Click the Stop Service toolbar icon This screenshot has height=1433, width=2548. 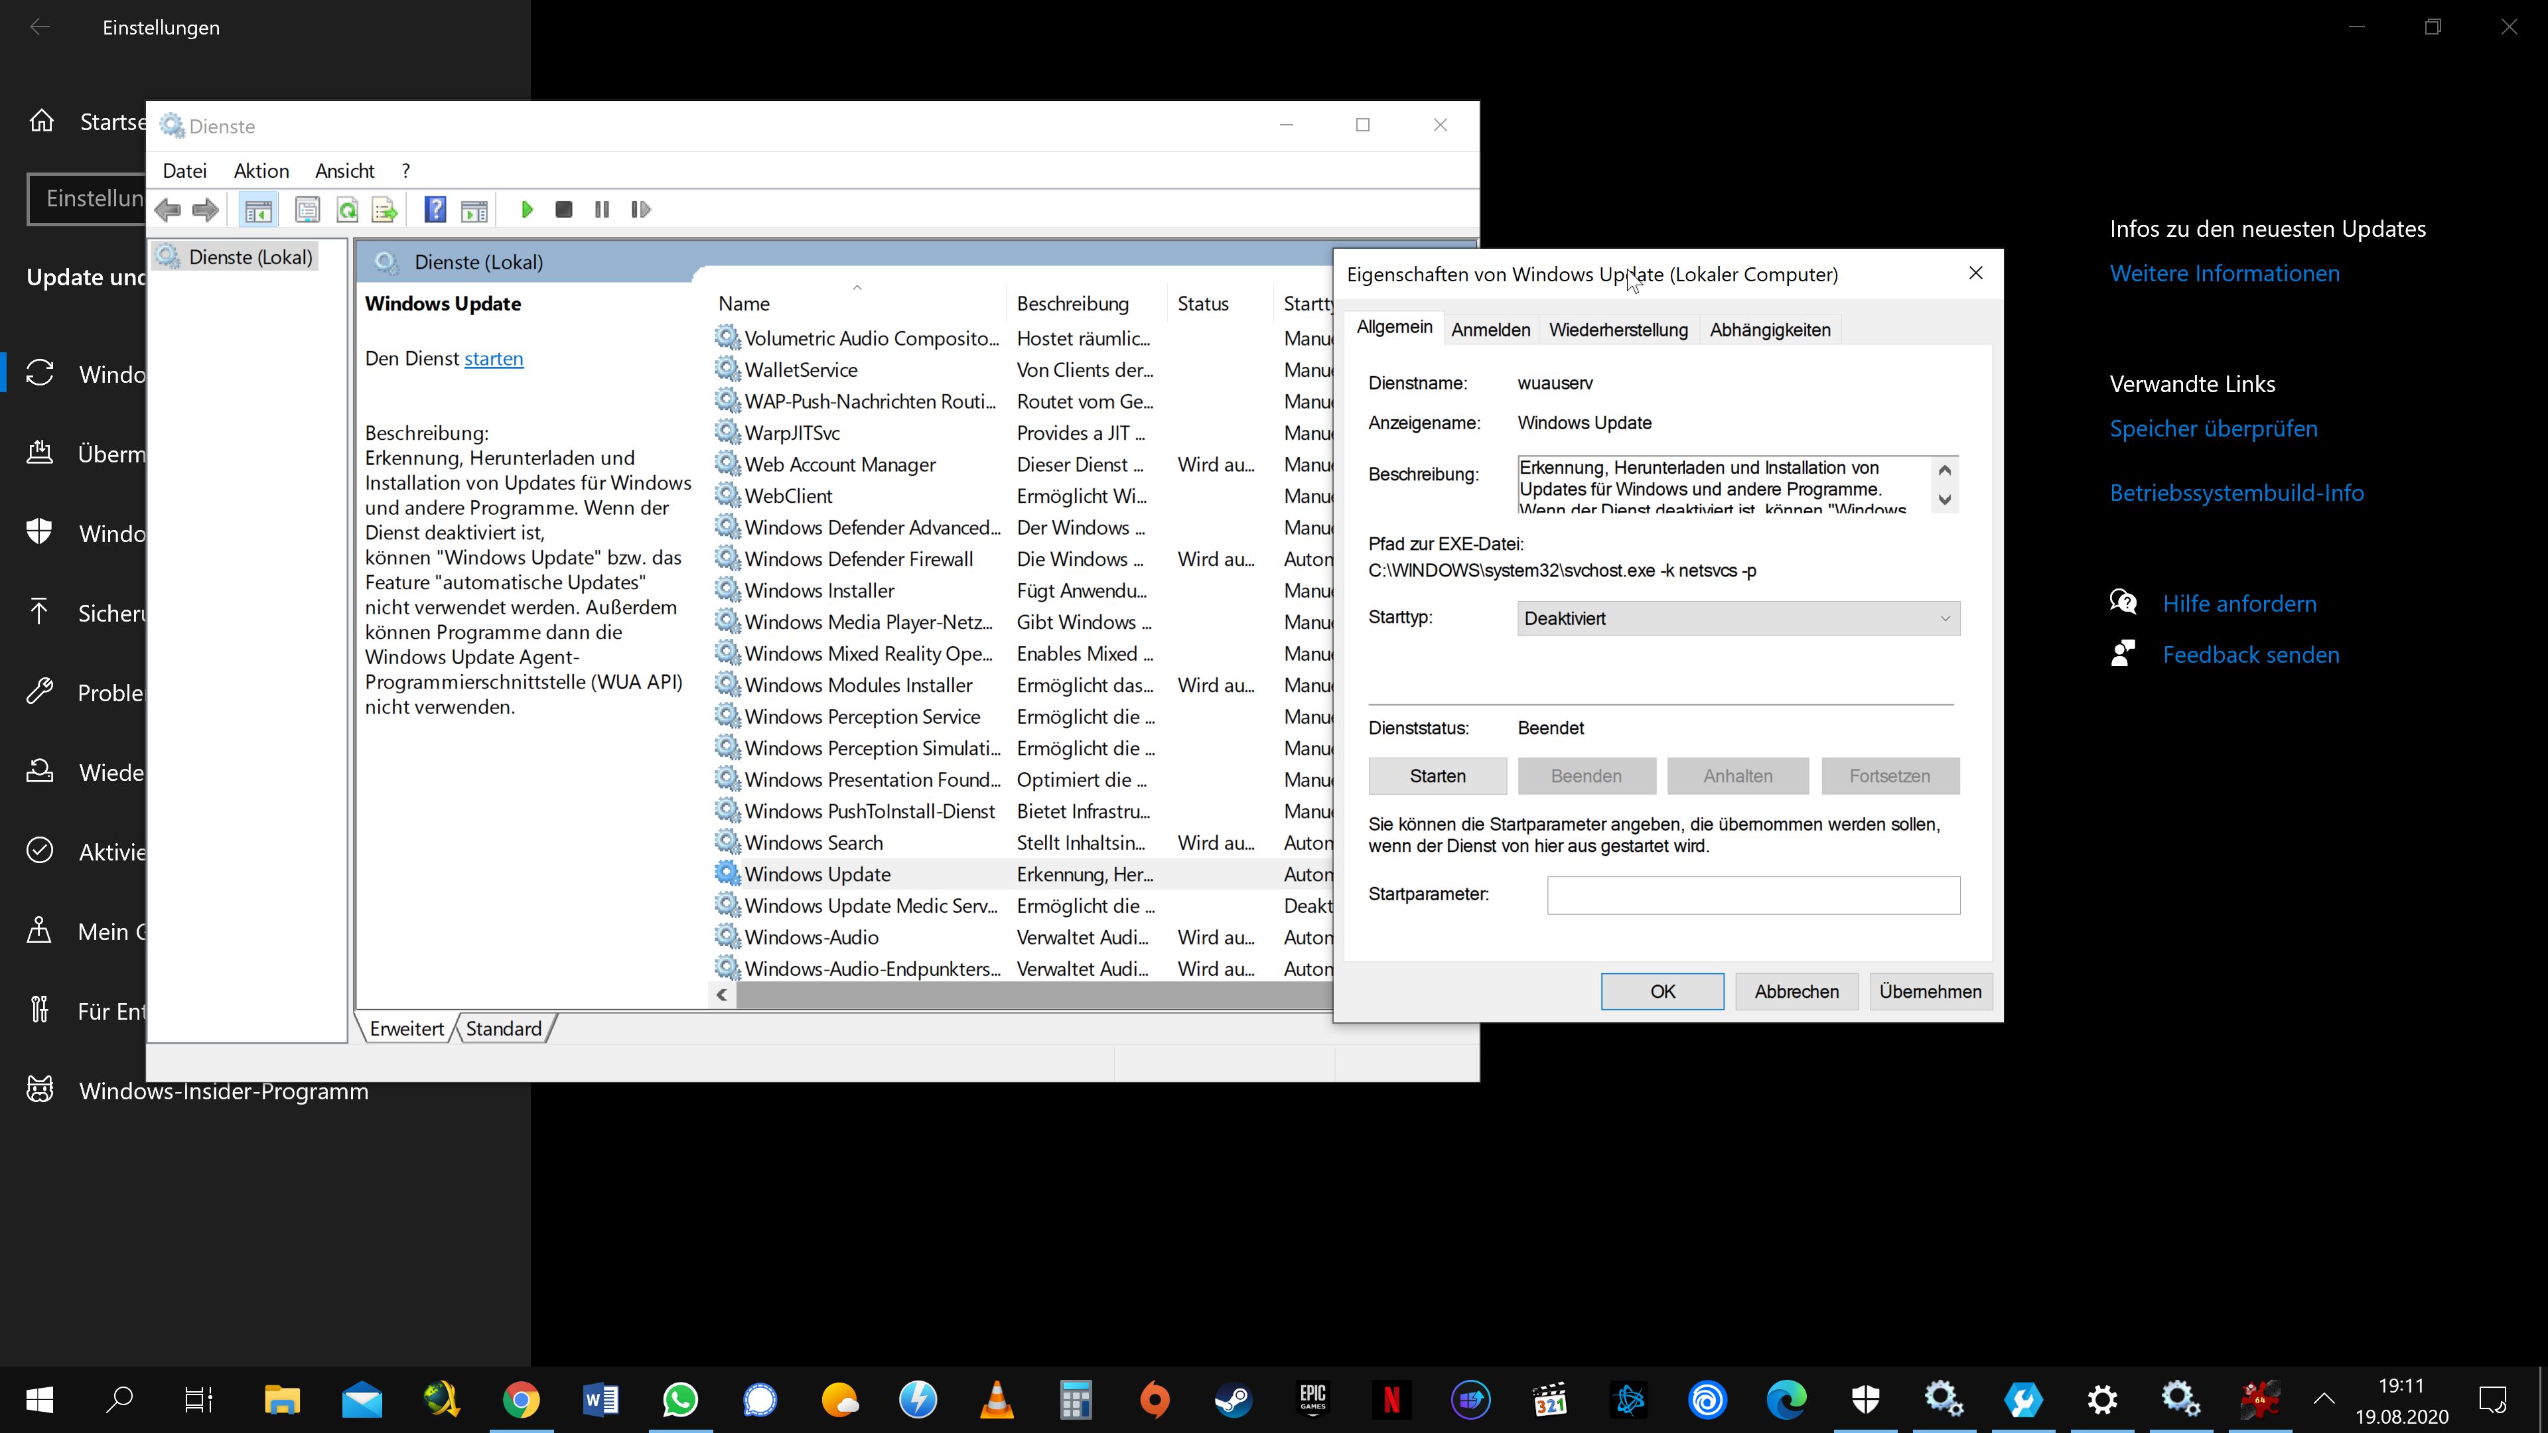point(564,210)
